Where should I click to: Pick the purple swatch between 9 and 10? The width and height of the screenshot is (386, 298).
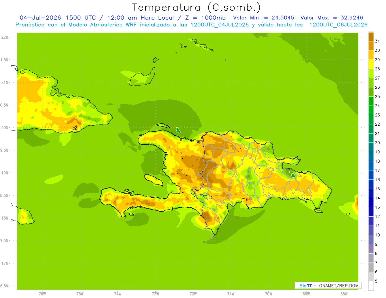[371, 239]
